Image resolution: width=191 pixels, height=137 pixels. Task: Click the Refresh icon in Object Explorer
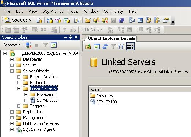click(54, 45)
